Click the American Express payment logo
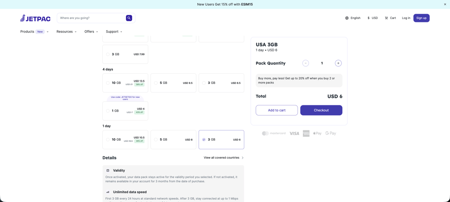Image resolution: width=450 pixels, height=202 pixels. click(x=306, y=133)
